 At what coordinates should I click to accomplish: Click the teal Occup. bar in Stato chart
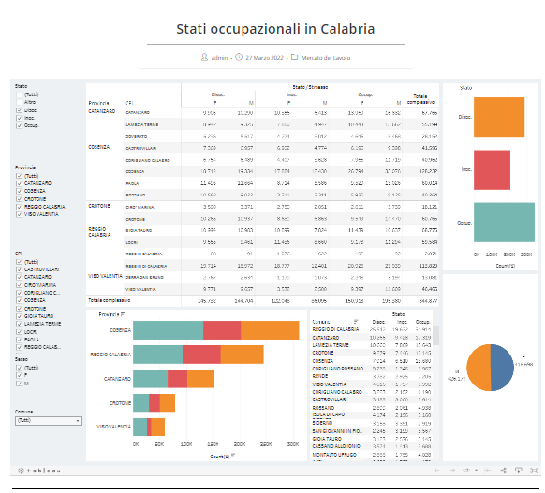(x=504, y=223)
